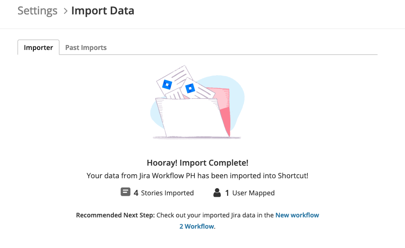Click the Stories Imported label
The height and width of the screenshot is (248, 405).
[167, 193]
